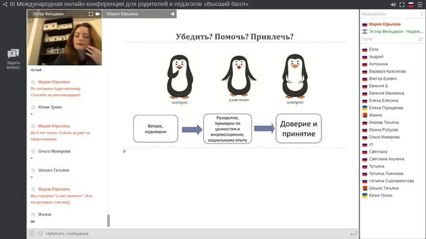Viewport: 426px width, 239px height.
Task: Click the Вопрос, недоверие box on the slide
Action: click(155, 129)
